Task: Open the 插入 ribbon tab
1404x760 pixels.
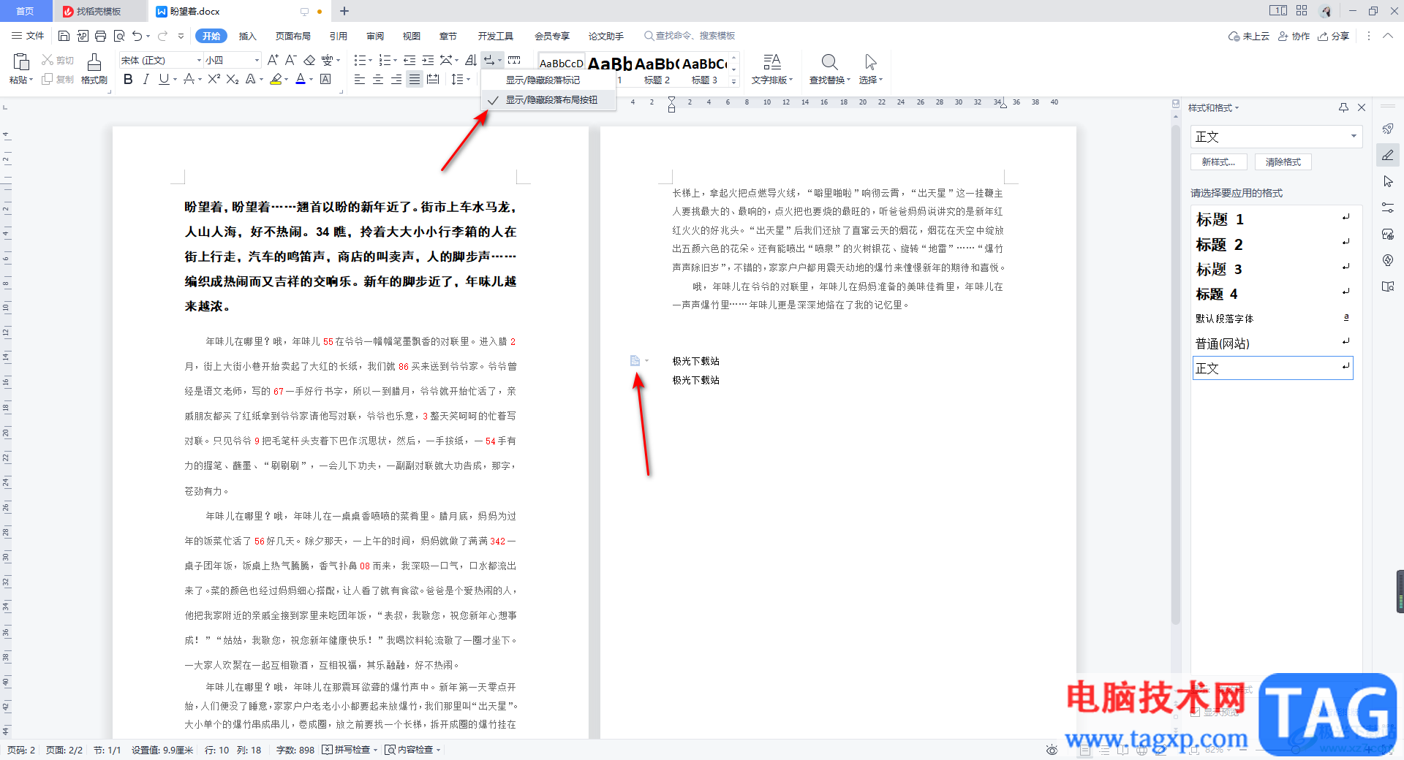Action: tap(248, 36)
